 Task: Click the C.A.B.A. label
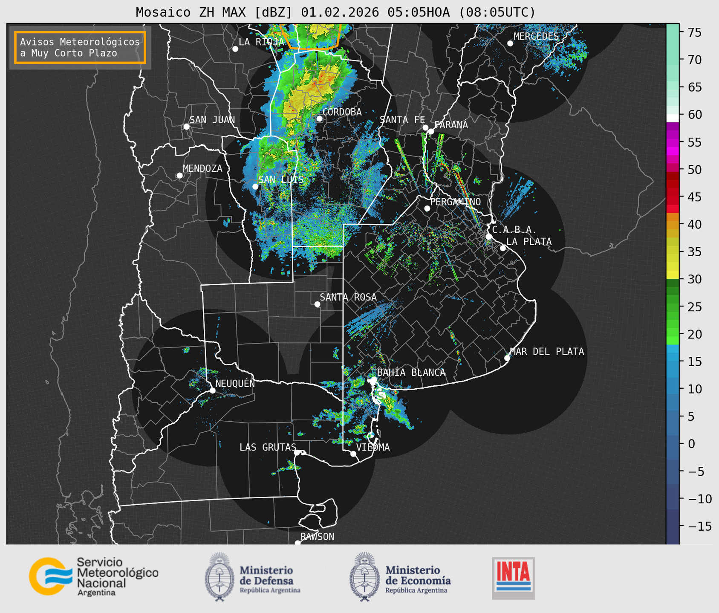(x=514, y=230)
